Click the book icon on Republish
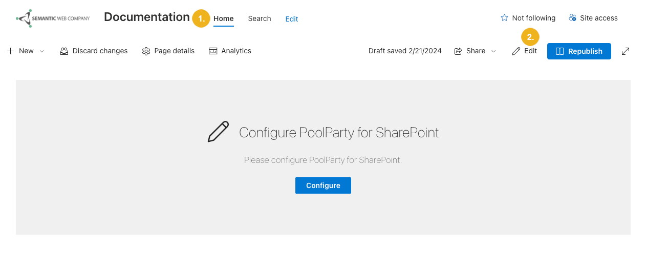Image resolution: width=647 pixels, height=270 pixels. (x=560, y=51)
